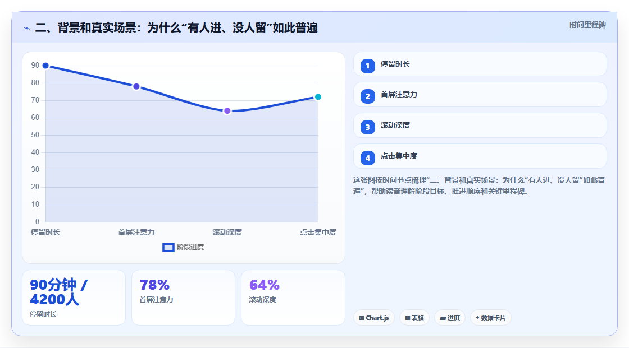Click the y-axis value 90
Image resolution: width=629 pixels, height=348 pixels.
35,65
